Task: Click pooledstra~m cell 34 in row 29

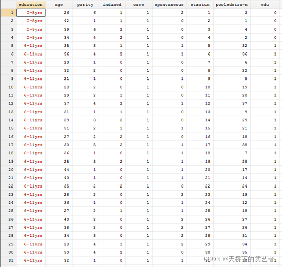Action: (232, 244)
